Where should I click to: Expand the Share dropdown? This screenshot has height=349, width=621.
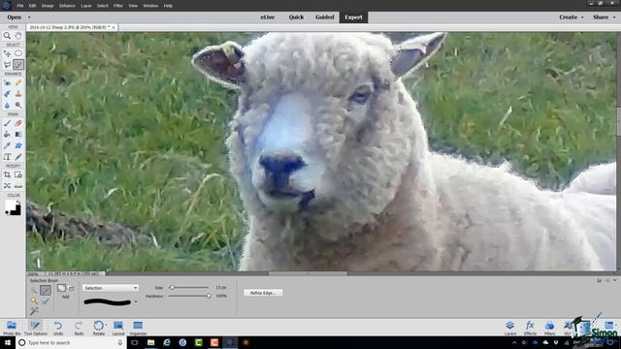(614, 17)
